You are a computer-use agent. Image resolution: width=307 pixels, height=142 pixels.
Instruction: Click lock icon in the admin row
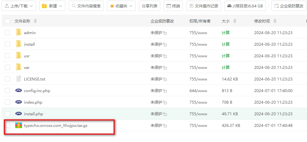pos(165,33)
